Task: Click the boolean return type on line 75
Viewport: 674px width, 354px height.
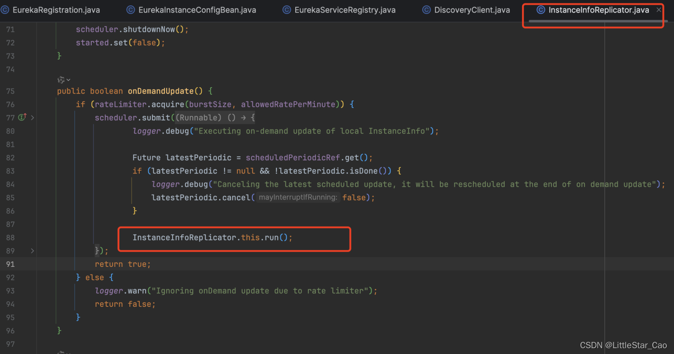Action: point(106,91)
